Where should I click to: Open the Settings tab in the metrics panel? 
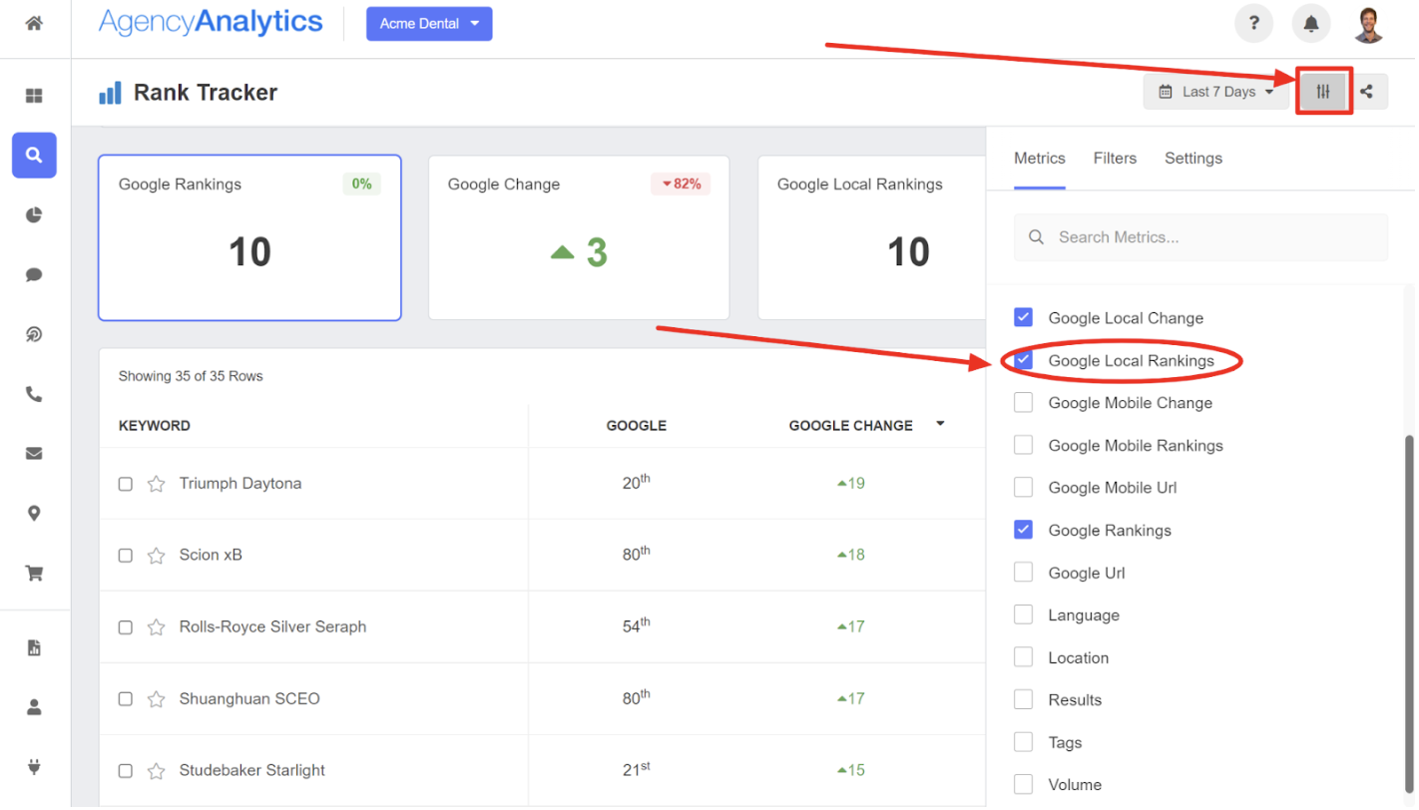pos(1192,158)
